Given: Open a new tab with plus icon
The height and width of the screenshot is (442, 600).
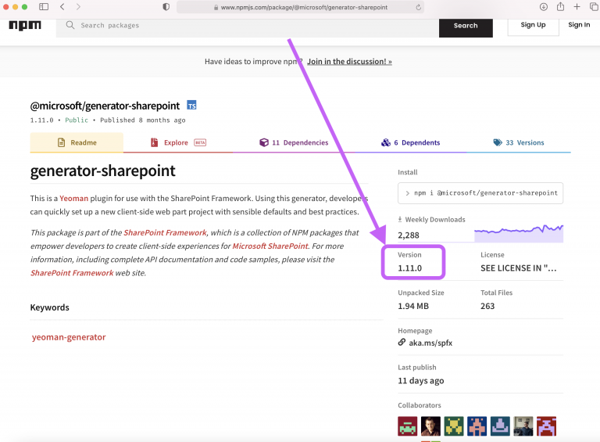Looking at the screenshot, I should [577, 7].
